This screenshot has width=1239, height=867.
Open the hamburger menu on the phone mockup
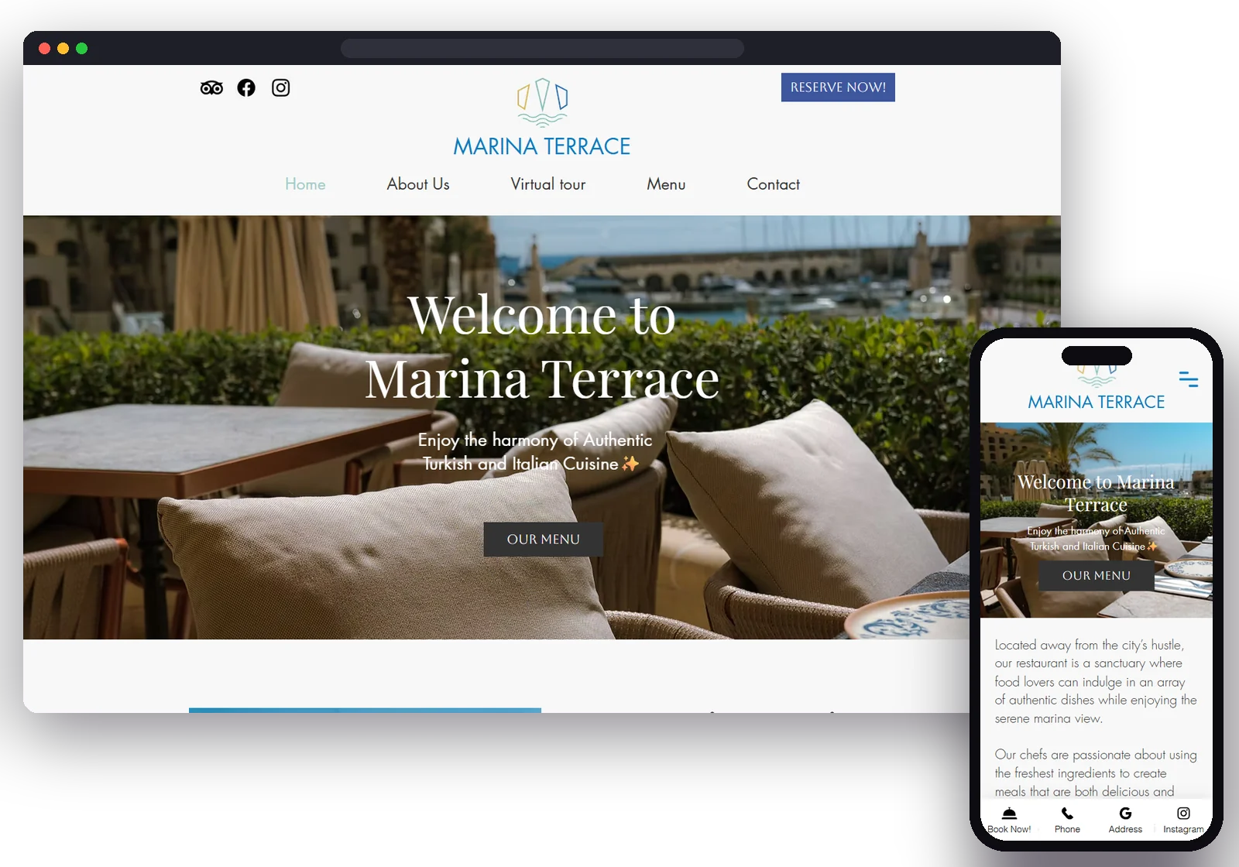click(1189, 379)
